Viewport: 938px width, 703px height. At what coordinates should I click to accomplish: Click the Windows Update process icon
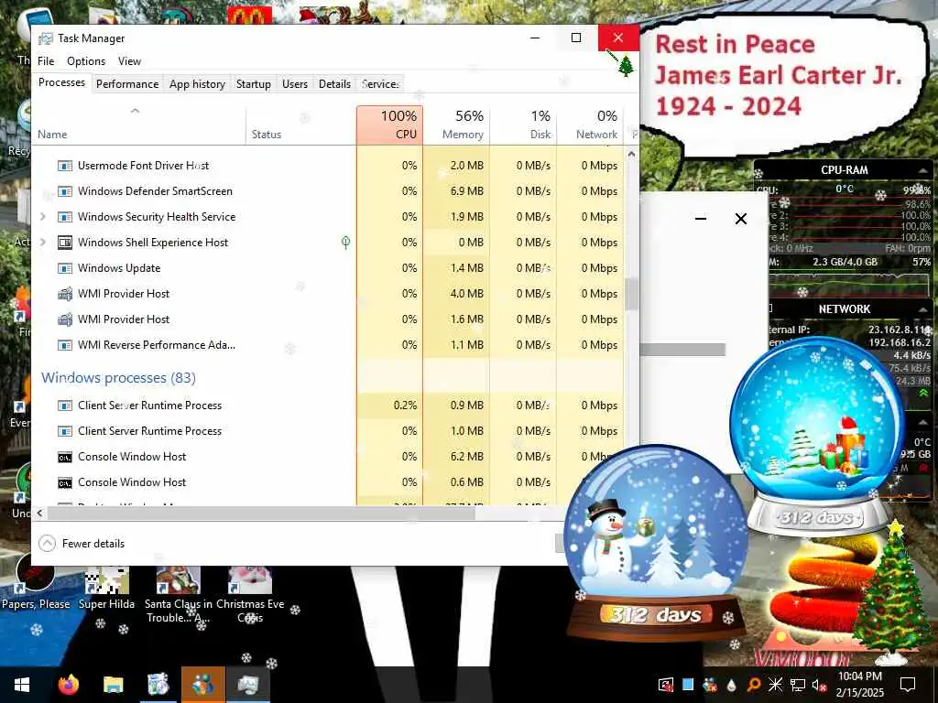(65, 268)
